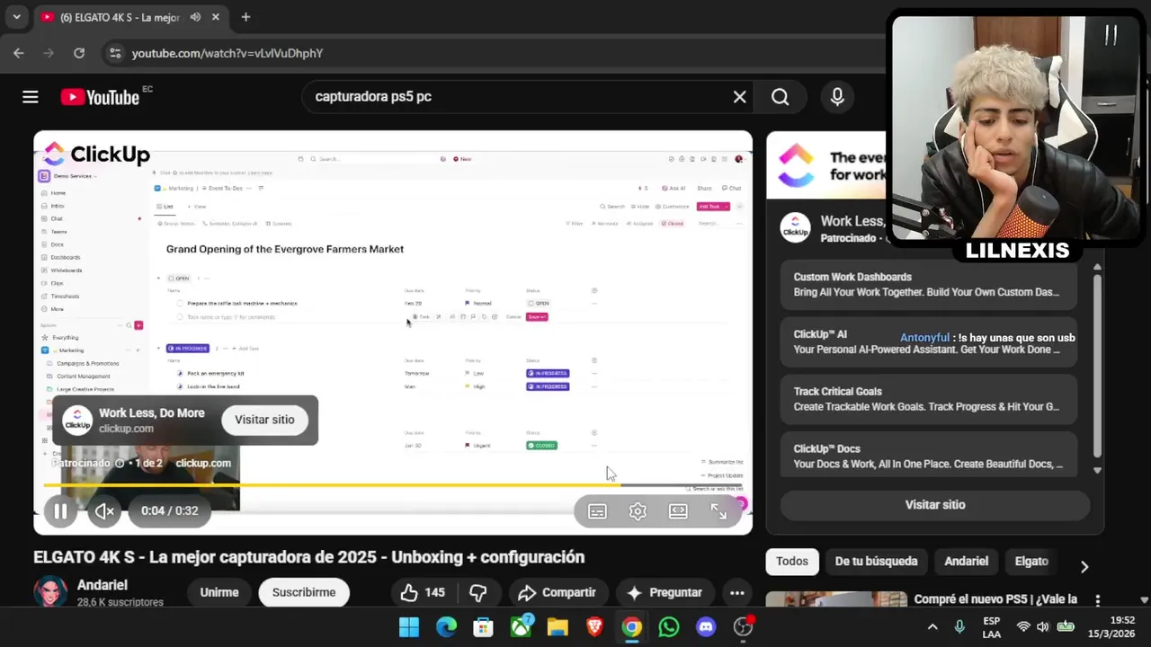Screen dimensions: 1151x647
Task: Open File Explorer from taskbar
Action: pyautogui.click(x=558, y=627)
